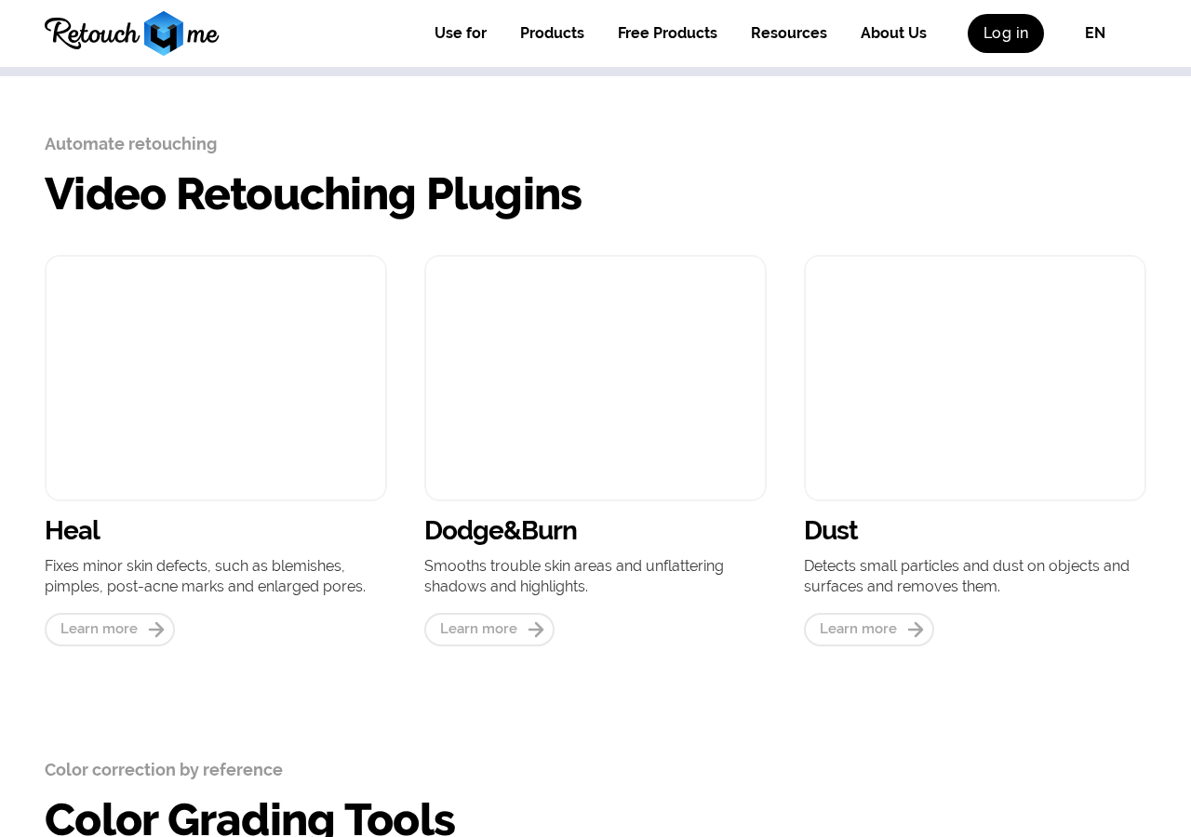The image size is (1191, 837).
Task: Open the Dust plugin preview card
Action: pos(975,379)
